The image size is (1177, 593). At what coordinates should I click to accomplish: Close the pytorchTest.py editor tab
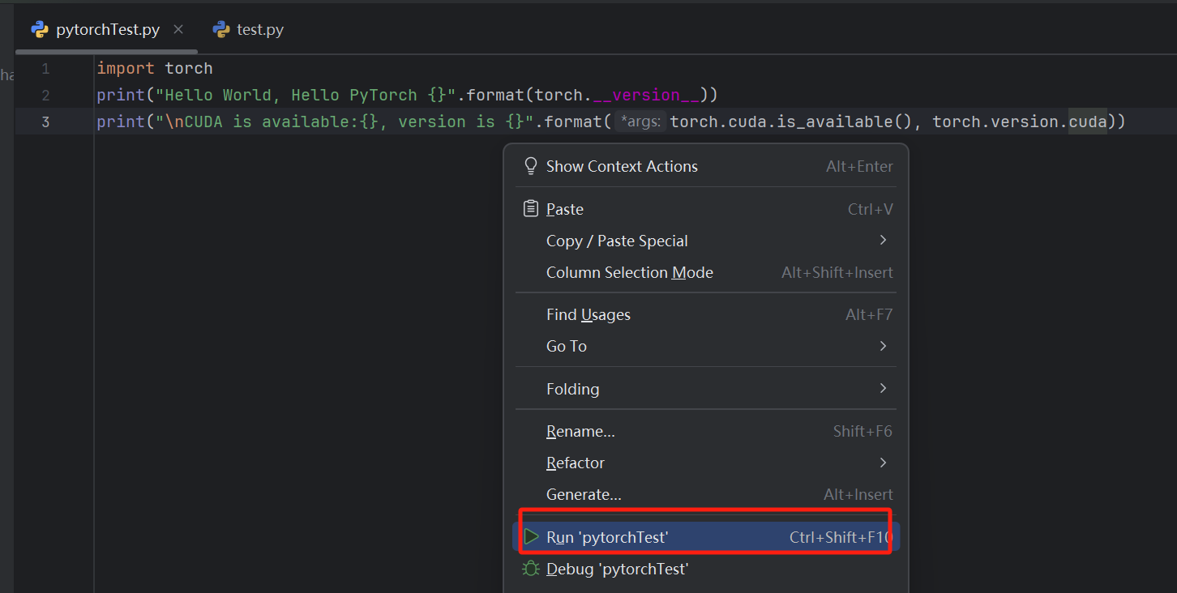[x=178, y=30]
